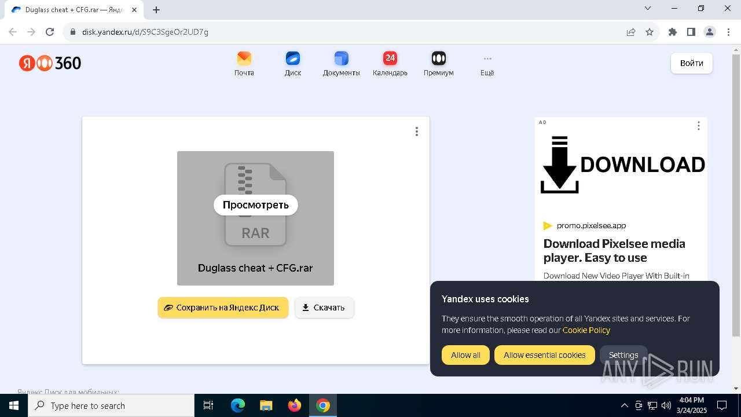Click the site lock icon
Image resolution: width=741 pixels, height=417 pixels.
click(x=73, y=32)
